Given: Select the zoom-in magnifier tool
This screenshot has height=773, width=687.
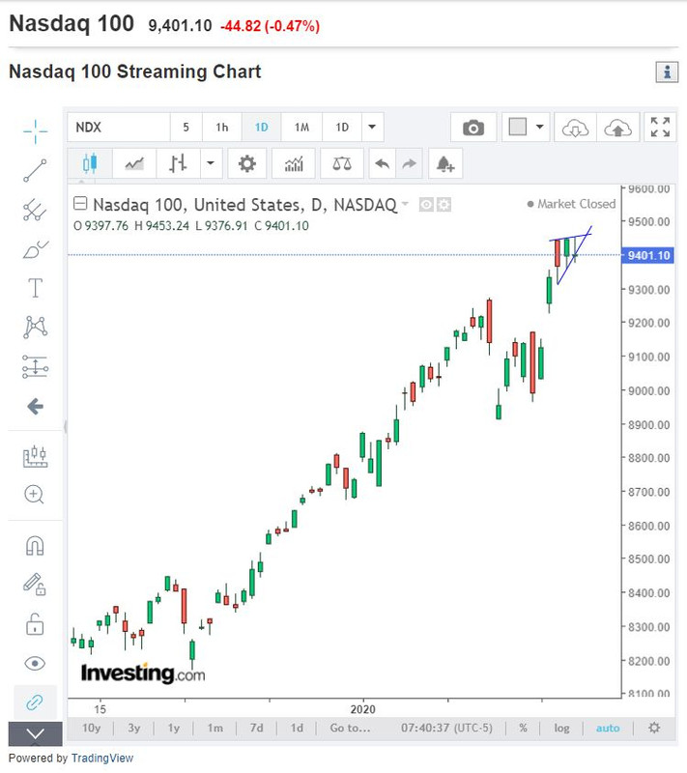Looking at the screenshot, I should tap(35, 494).
